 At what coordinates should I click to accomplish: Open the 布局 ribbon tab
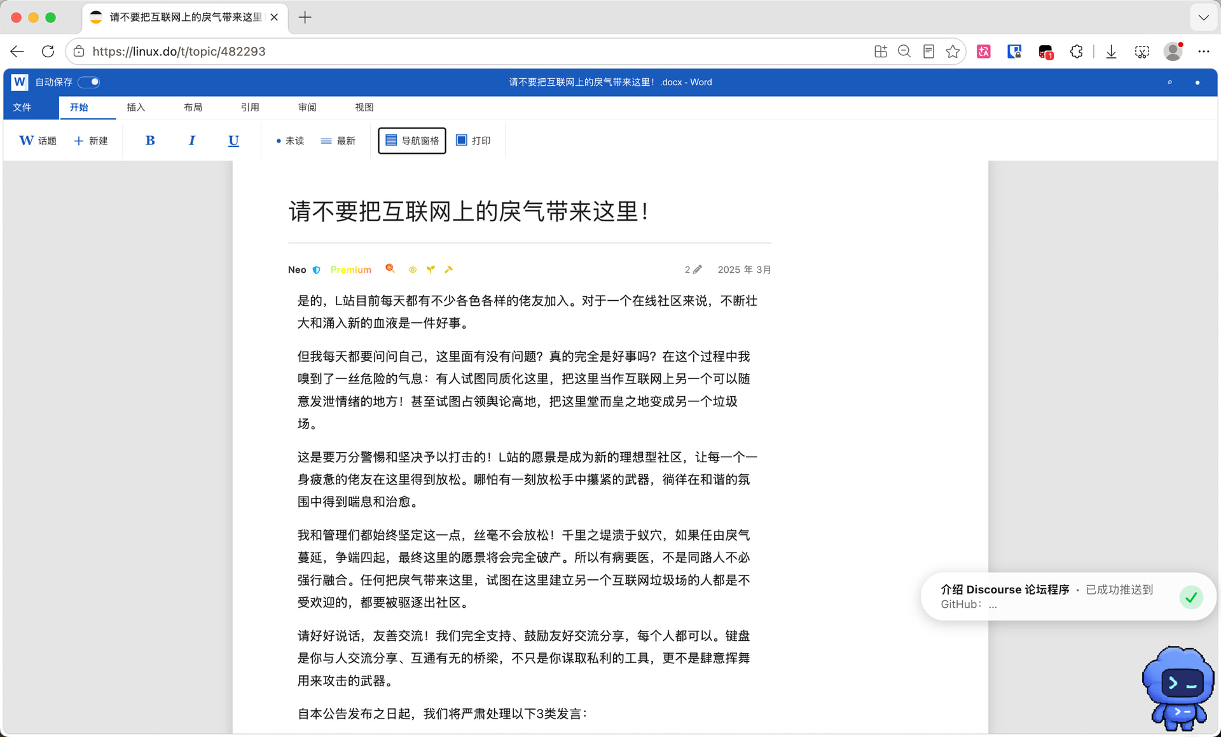point(193,107)
